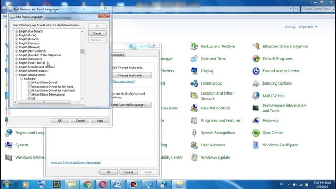Open the System icon

pyautogui.click(x=8, y=145)
